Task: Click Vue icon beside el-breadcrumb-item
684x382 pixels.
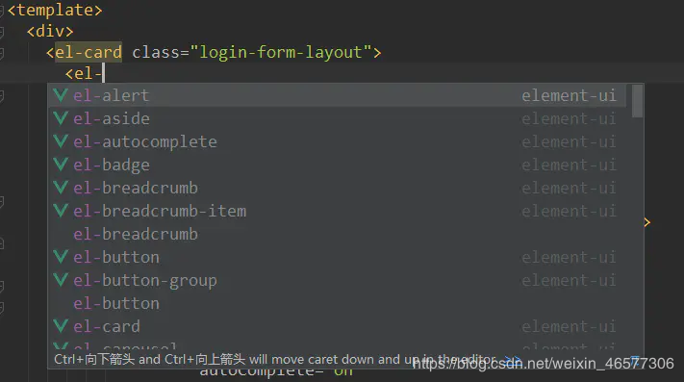Action: [61, 210]
